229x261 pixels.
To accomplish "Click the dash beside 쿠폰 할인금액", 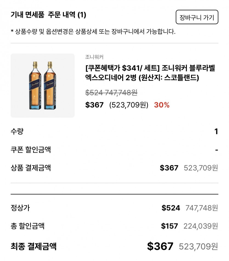I will 216,150.
